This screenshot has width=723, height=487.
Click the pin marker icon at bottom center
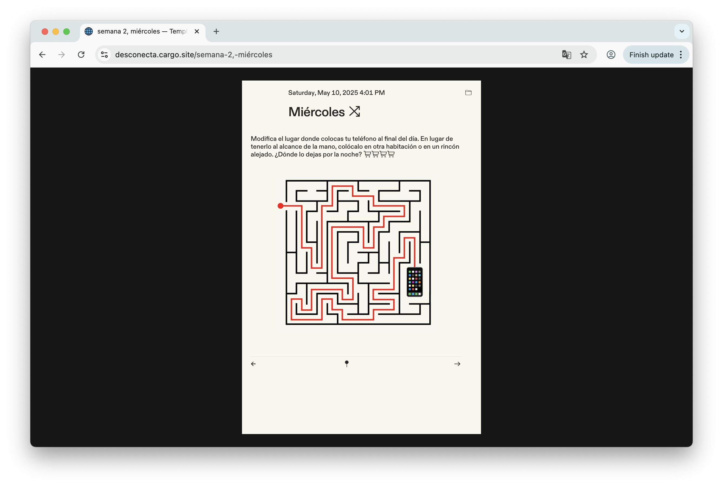tap(347, 363)
